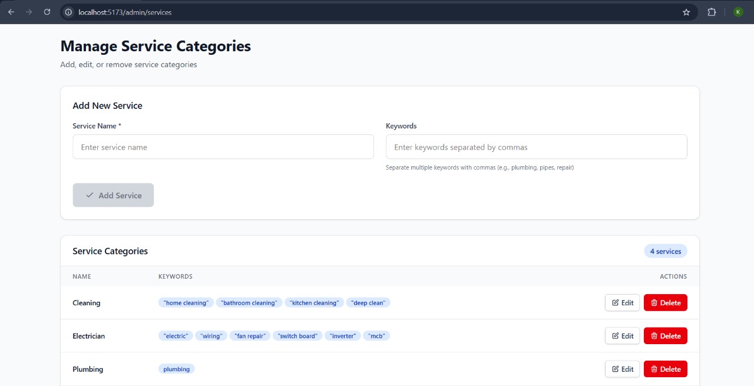Click the site info icon in address bar
754x386 pixels.
pyautogui.click(x=68, y=12)
